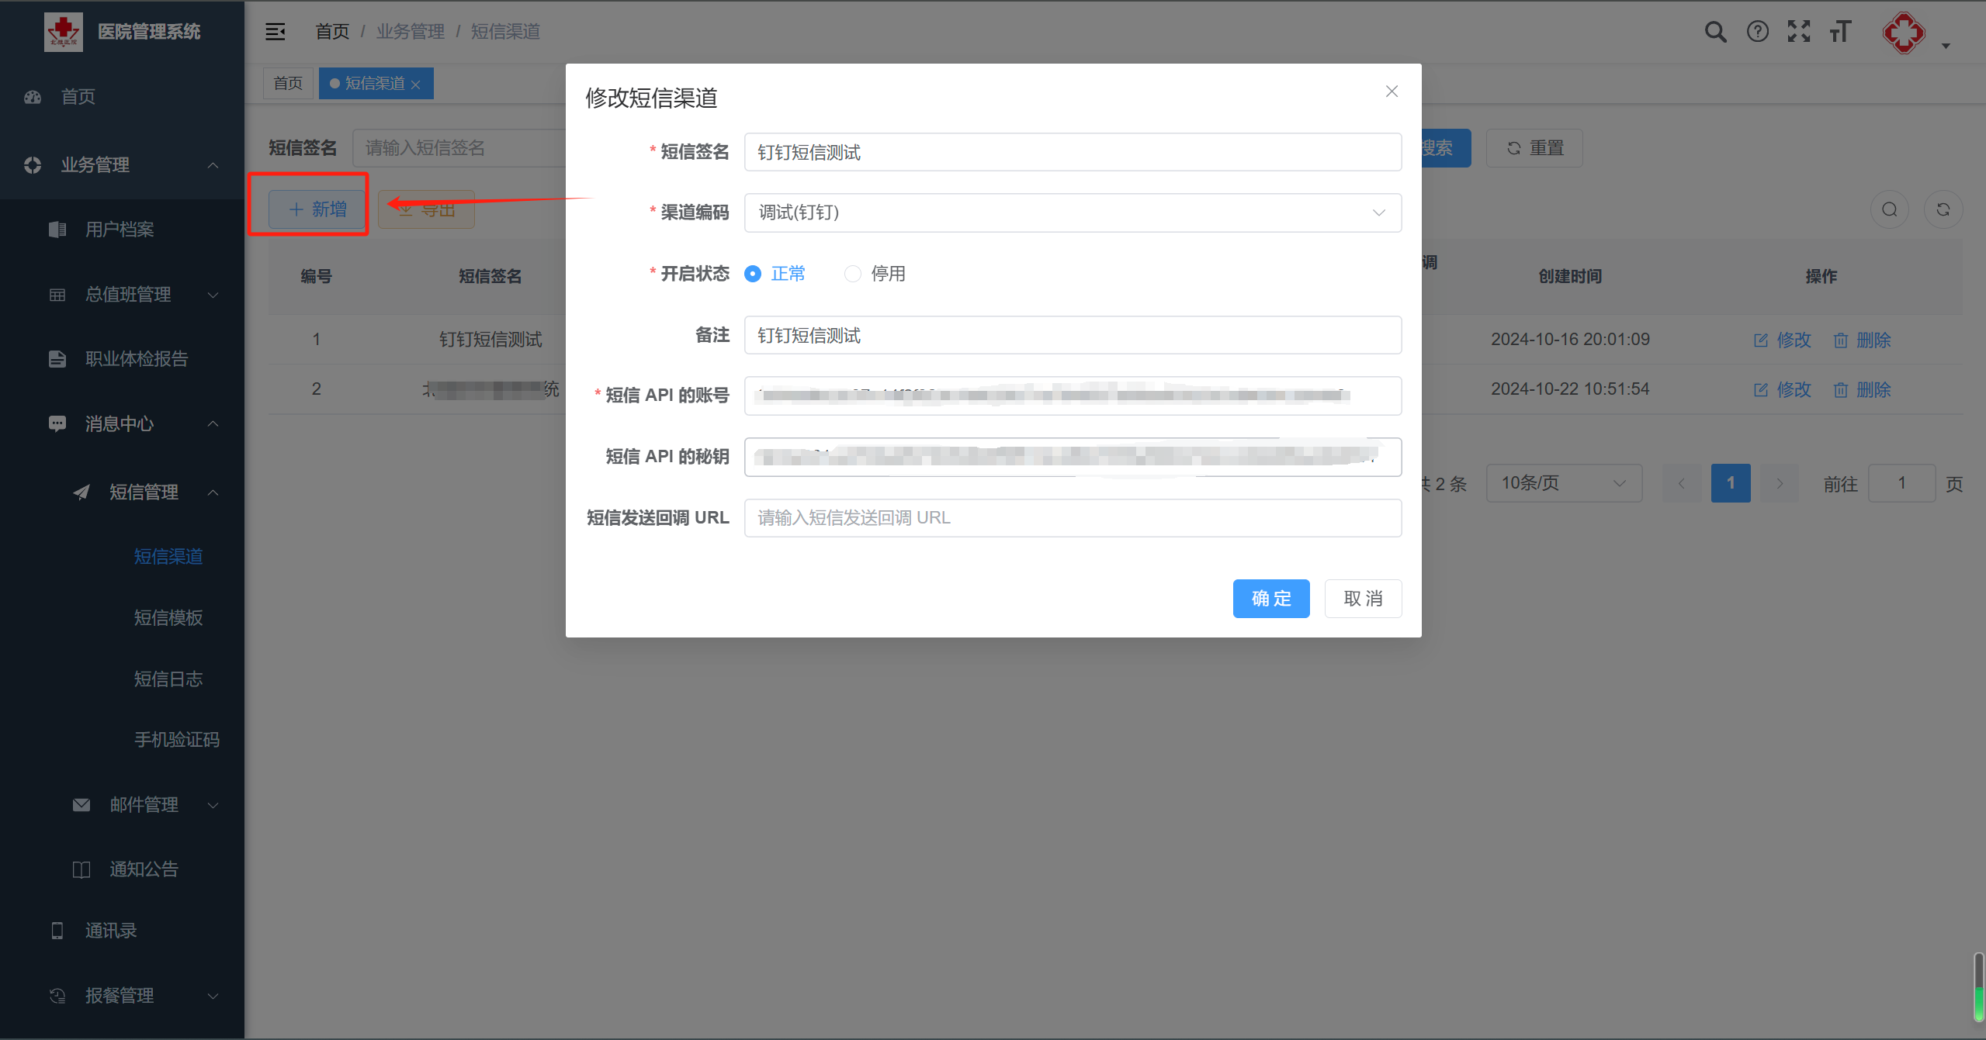Open the help question mark icon
The width and height of the screenshot is (1986, 1040).
[x=1757, y=32]
